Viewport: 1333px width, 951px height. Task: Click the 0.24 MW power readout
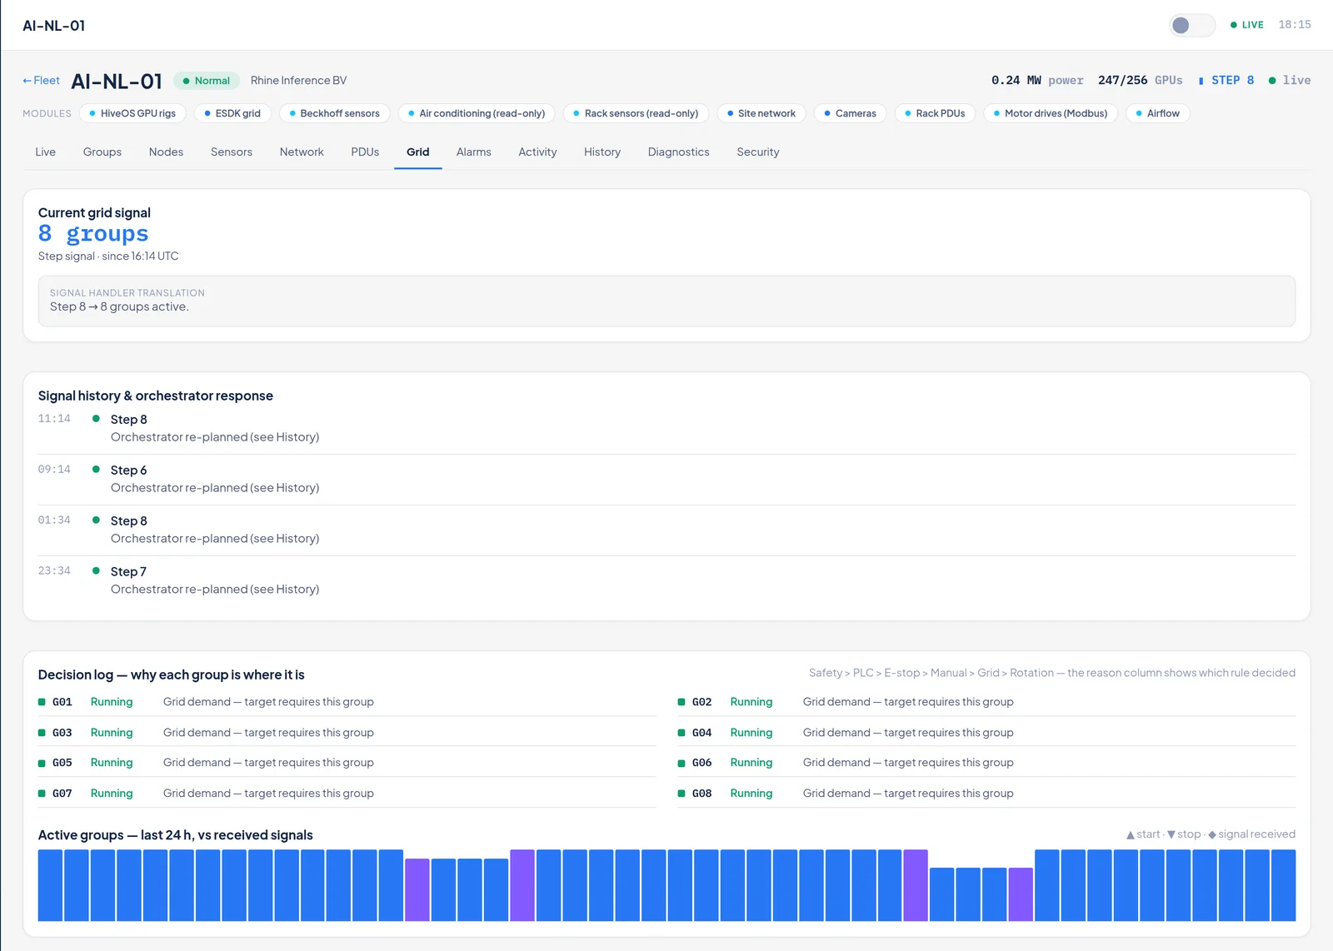coord(1037,81)
